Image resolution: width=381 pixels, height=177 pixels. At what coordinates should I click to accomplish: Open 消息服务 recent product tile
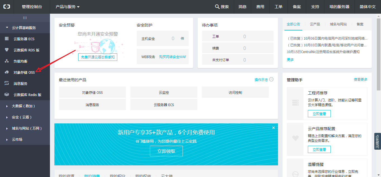pos(92,104)
